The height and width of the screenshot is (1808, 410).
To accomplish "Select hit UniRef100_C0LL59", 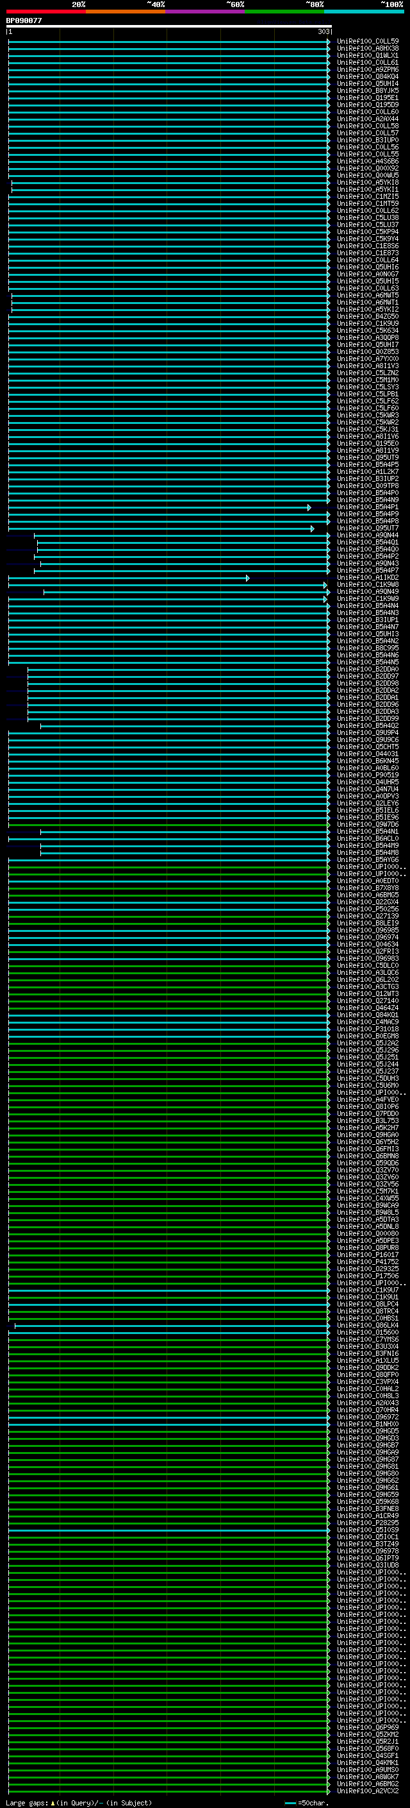I will pyautogui.click(x=367, y=42).
